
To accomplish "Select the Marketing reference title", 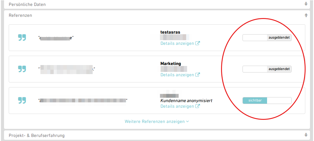I will (x=171, y=63).
